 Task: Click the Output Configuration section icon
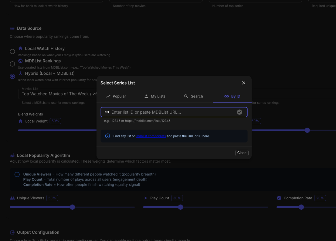12,232
